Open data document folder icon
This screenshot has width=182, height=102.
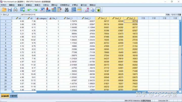pyautogui.click(x=4, y=10)
